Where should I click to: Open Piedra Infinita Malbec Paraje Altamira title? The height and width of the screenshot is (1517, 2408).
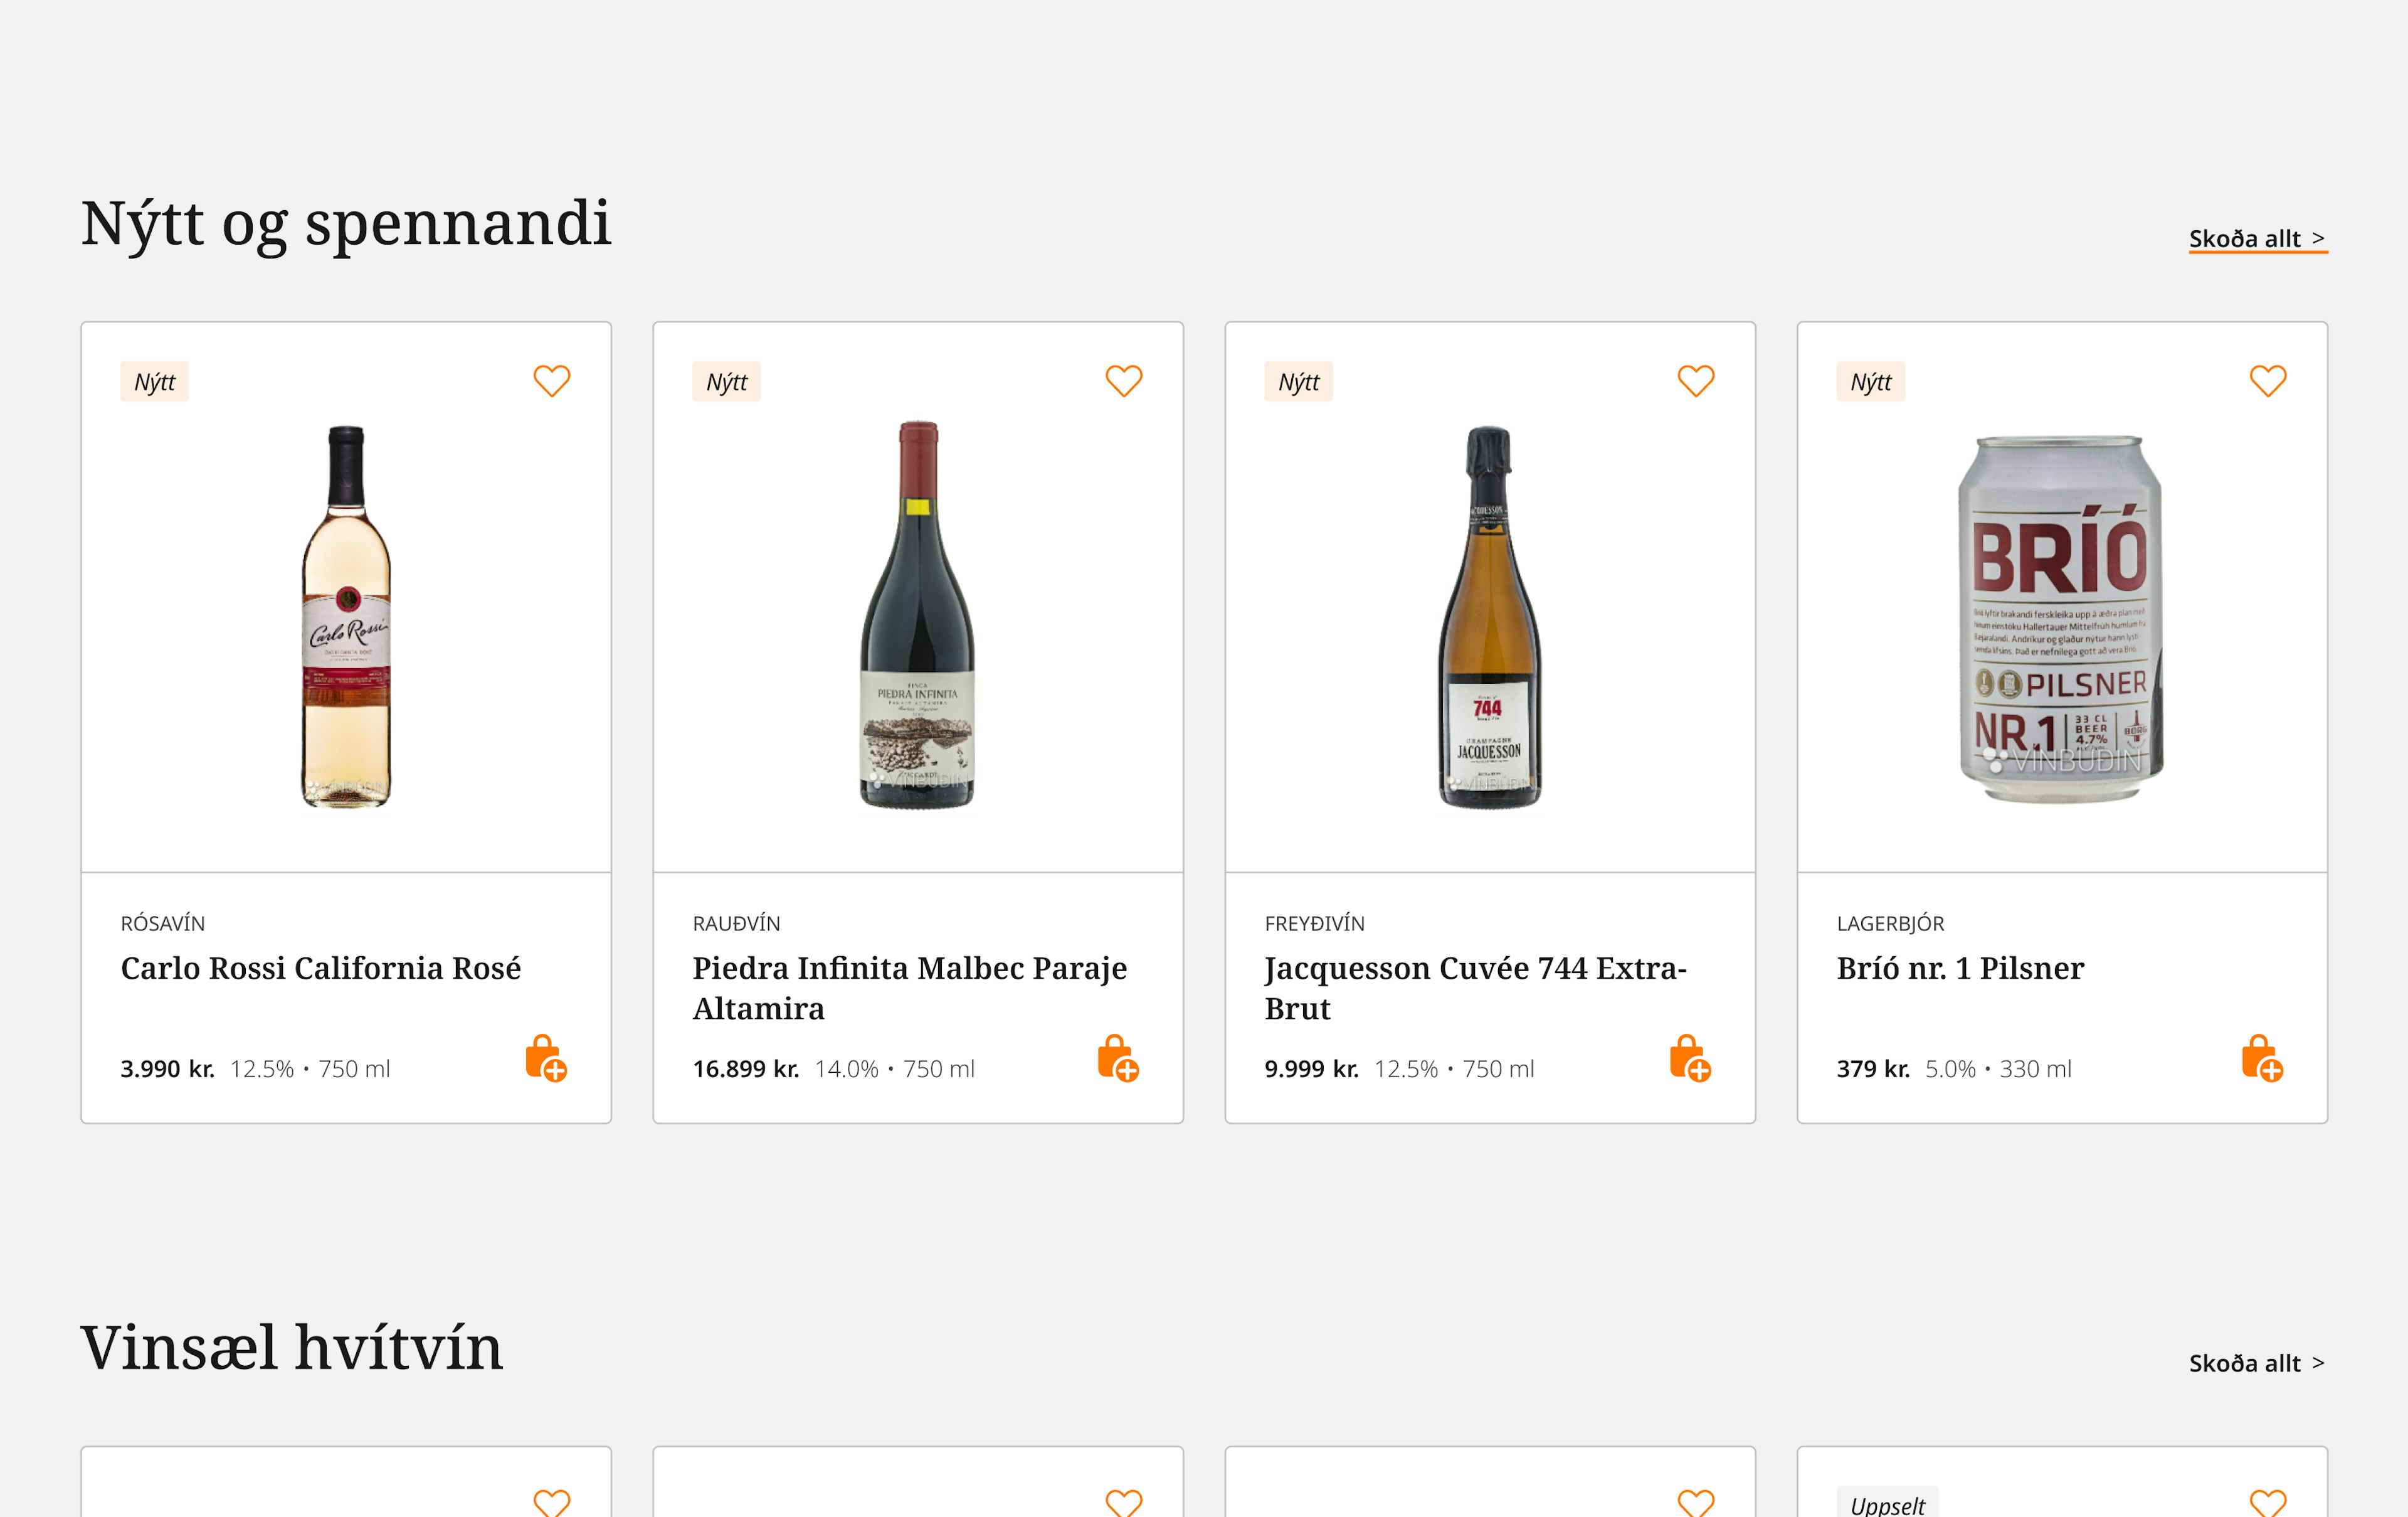click(909, 987)
